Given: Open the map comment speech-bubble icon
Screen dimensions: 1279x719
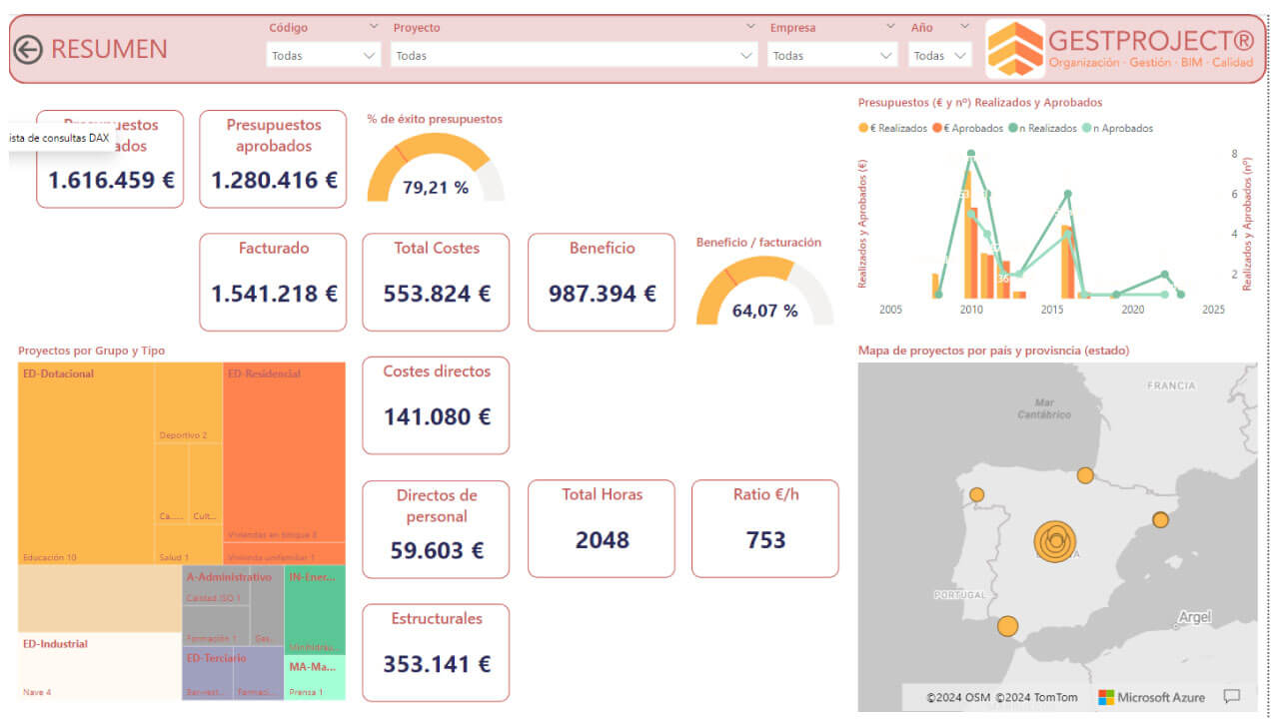Looking at the screenshot, I should [x=1232, y=697].
